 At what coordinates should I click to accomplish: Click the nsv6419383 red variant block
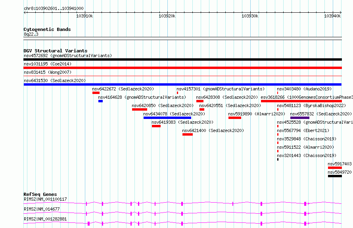156,126
